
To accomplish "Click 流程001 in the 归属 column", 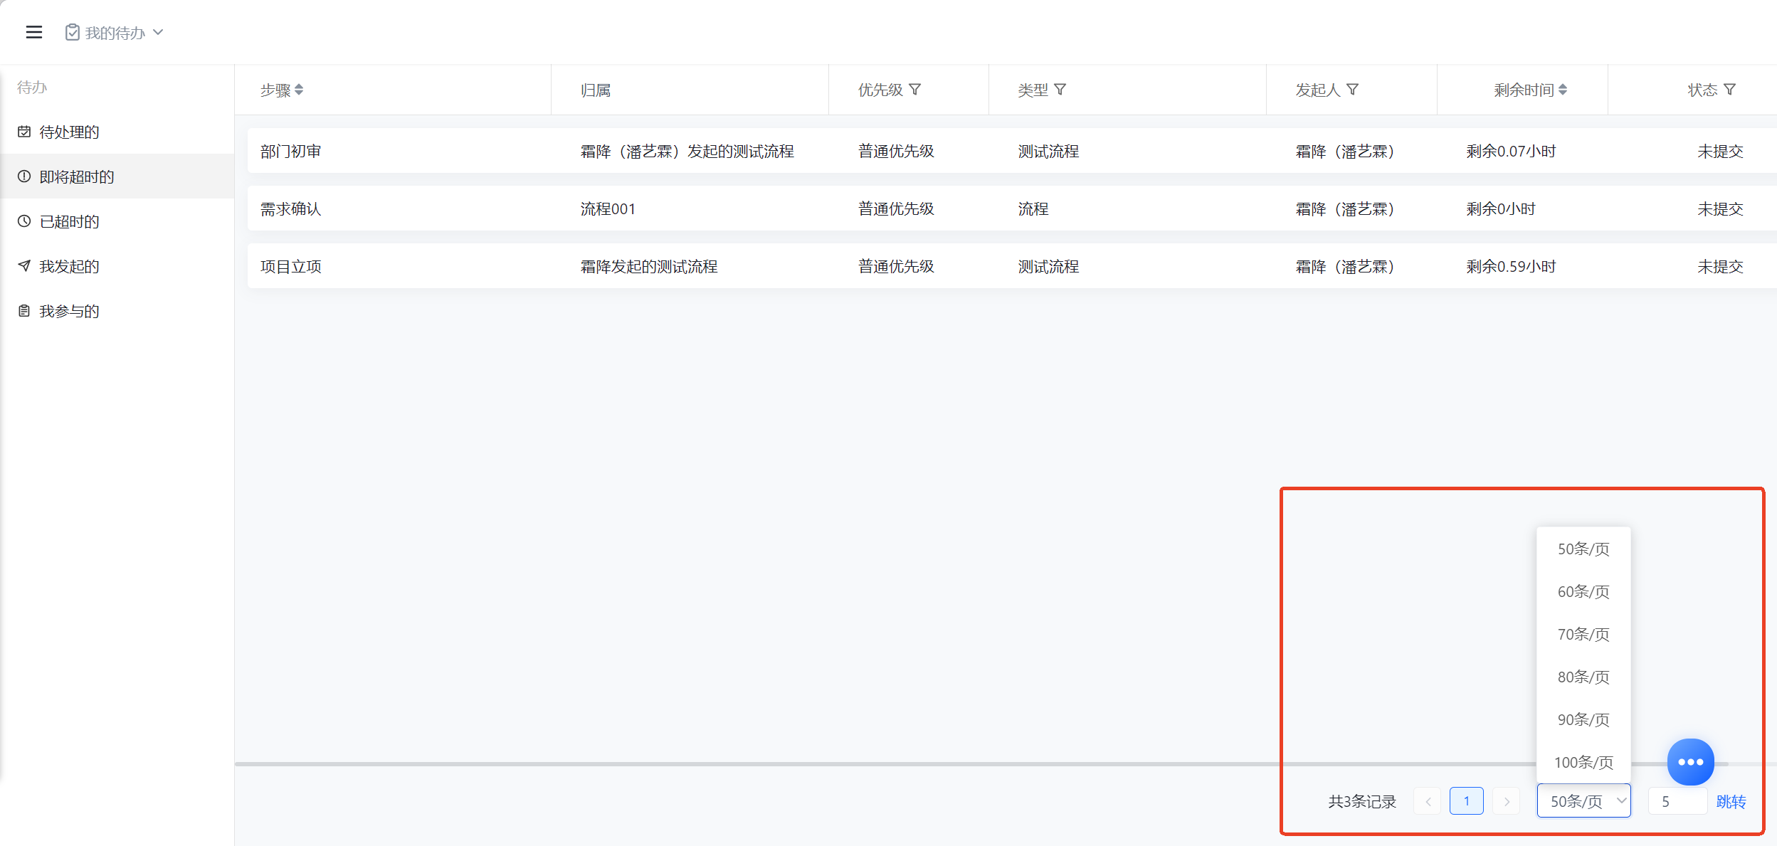I will click(x=608, y=208).
